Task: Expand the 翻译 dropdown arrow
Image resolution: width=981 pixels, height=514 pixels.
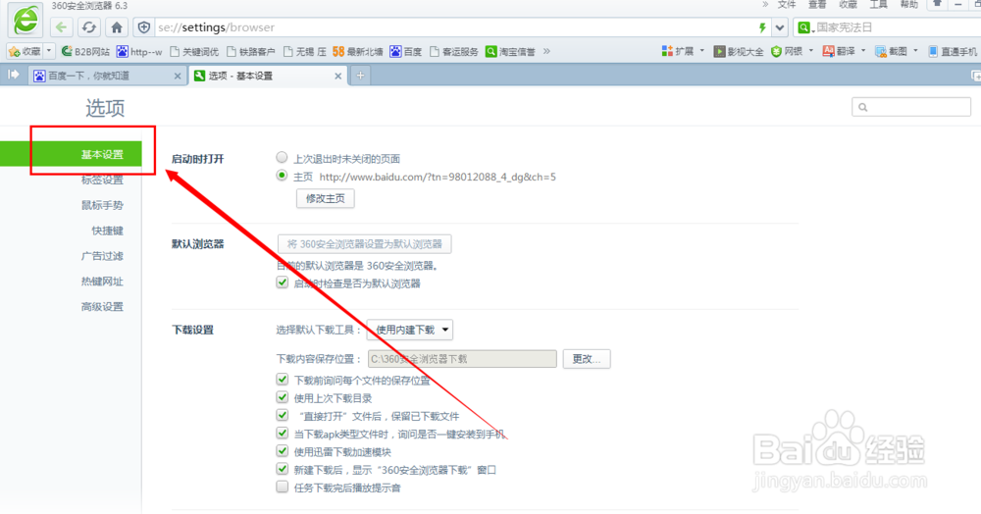Action: (x=863, y=51)
